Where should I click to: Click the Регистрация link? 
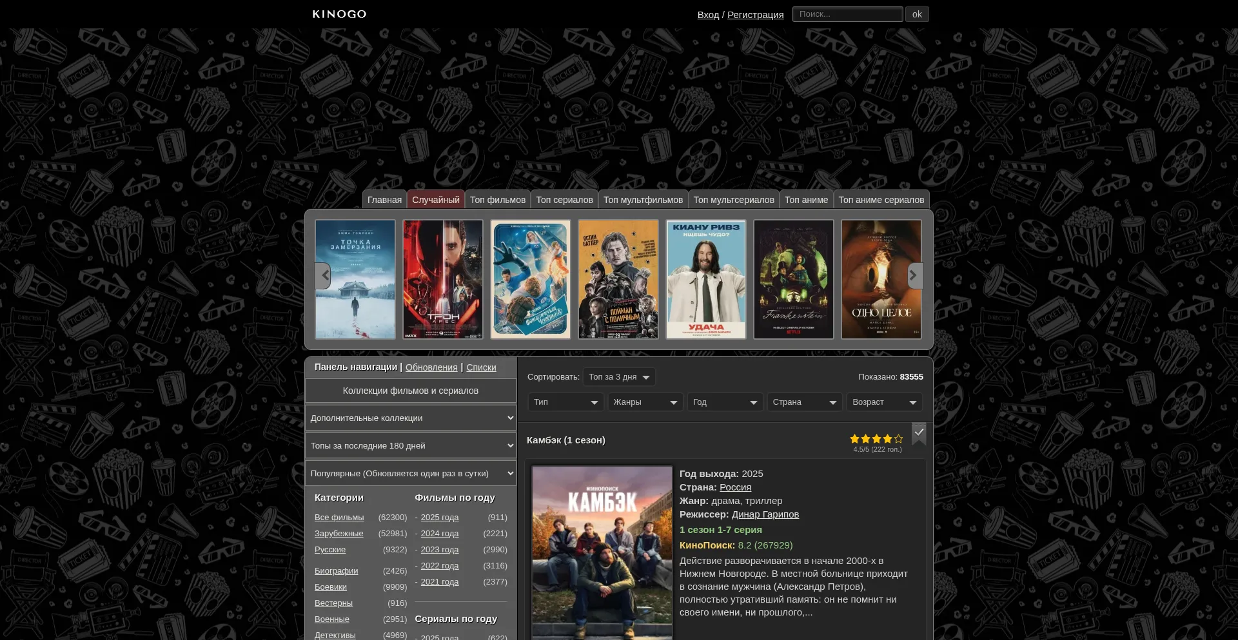point(755,15)
